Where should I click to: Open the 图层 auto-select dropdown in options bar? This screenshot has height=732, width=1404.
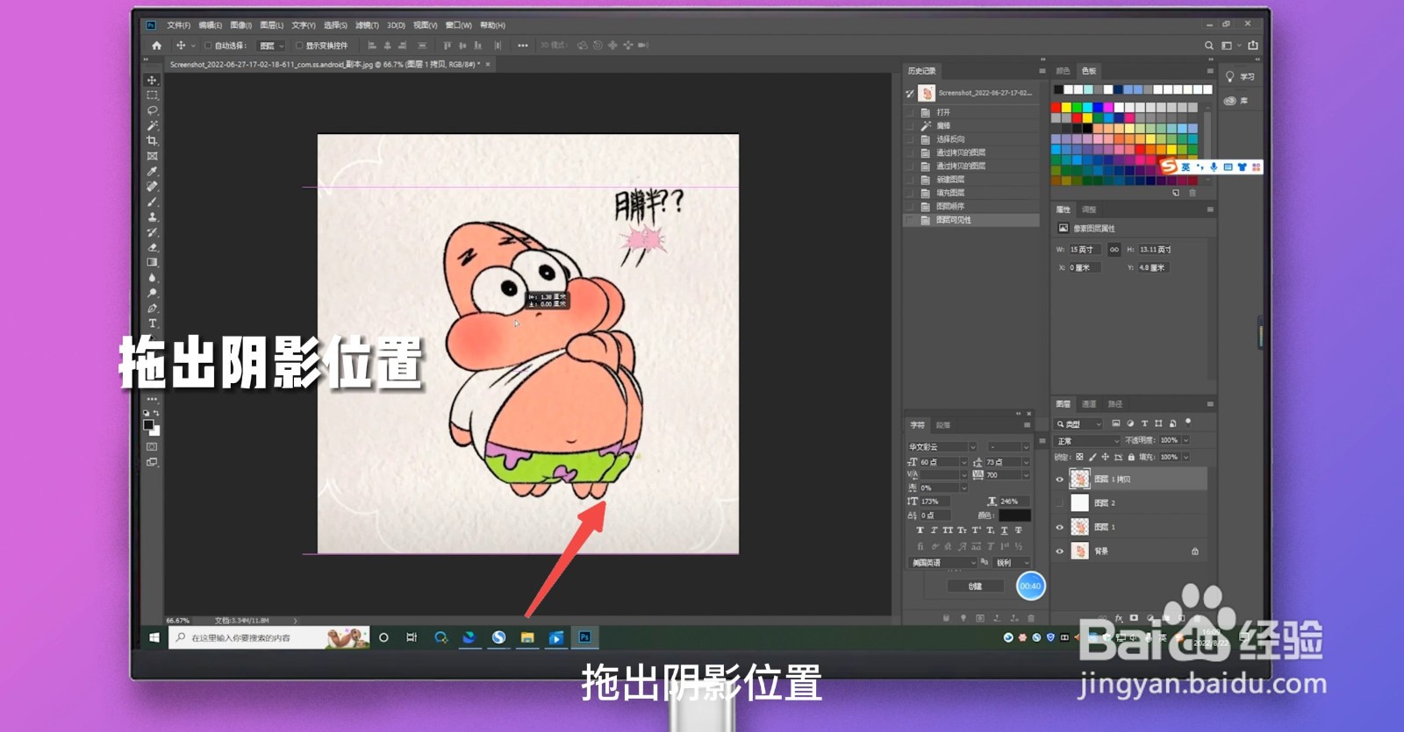[271, 46]
